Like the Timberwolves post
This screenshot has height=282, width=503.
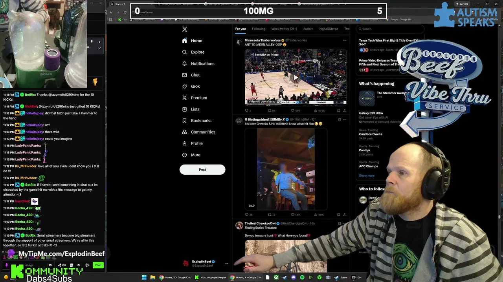tap(295, 110)
